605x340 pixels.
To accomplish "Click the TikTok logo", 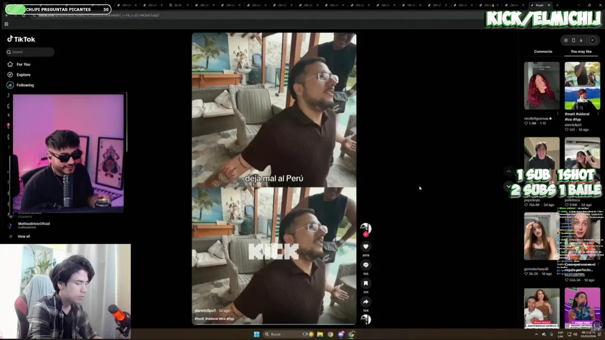I will pyautogui.click(x=21, y=39).
